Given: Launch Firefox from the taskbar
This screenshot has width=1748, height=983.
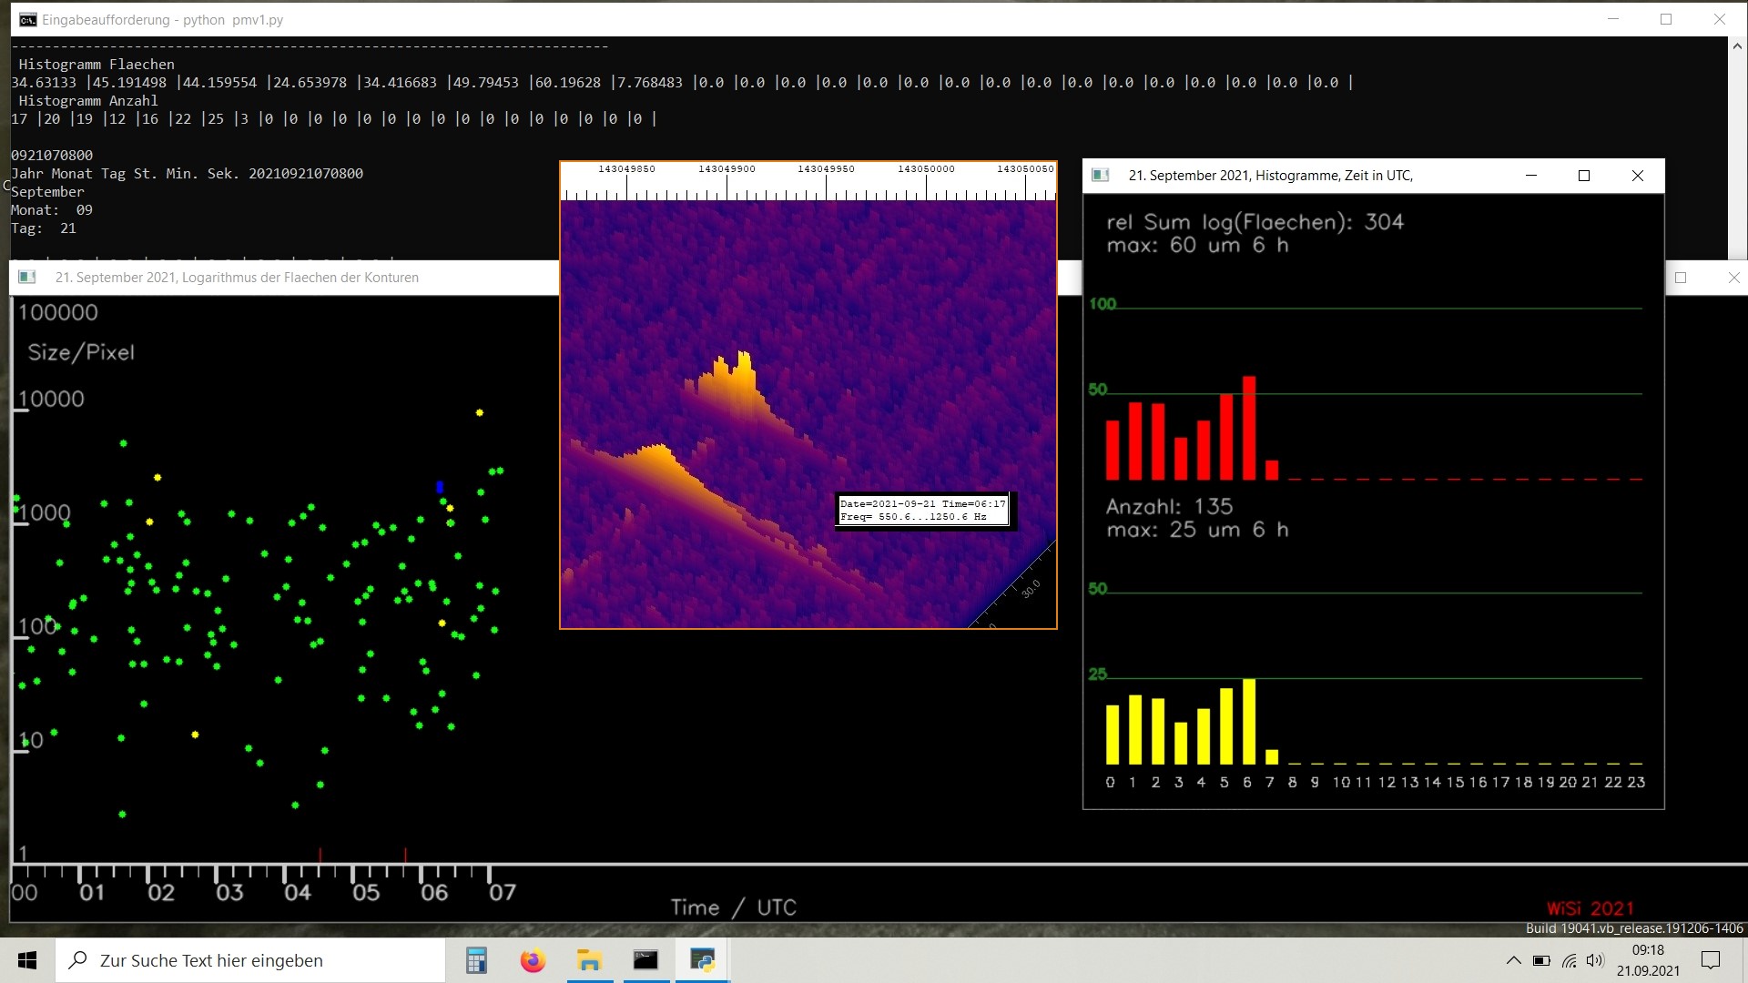Looking at the screenshot, I should click(x=533, y=960).
